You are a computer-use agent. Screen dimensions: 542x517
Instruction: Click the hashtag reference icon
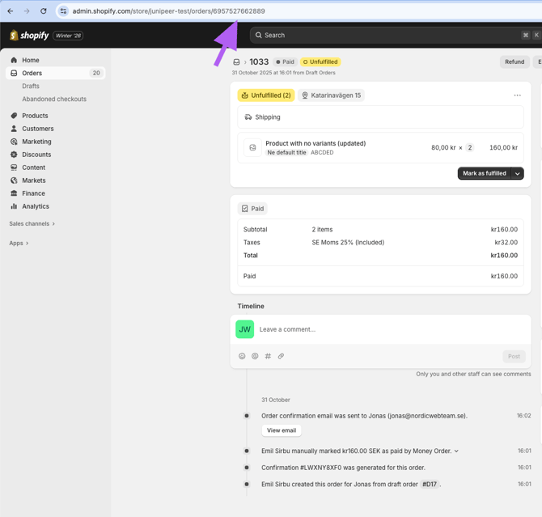(268, 356)
